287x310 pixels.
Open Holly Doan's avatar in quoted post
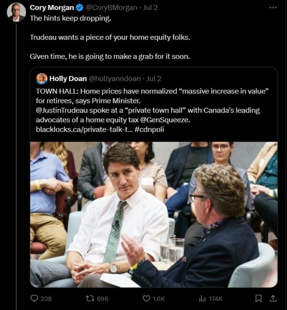click(x=42, y=79)
